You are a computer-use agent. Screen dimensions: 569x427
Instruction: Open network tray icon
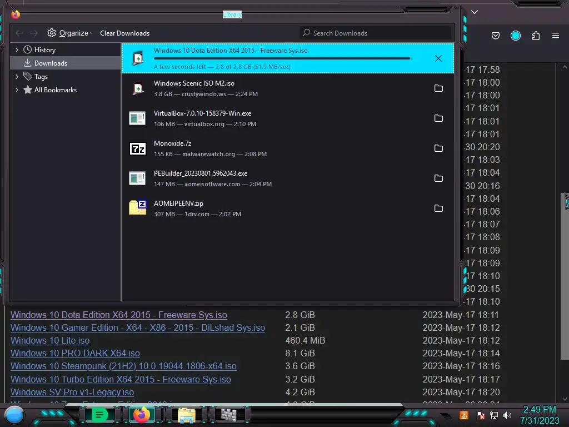point(494,415)
